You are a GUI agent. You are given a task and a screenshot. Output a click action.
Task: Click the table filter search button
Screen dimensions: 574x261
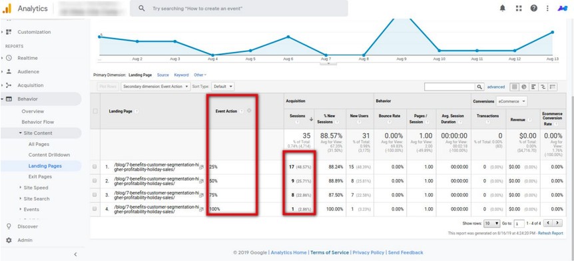click(479, 87)
